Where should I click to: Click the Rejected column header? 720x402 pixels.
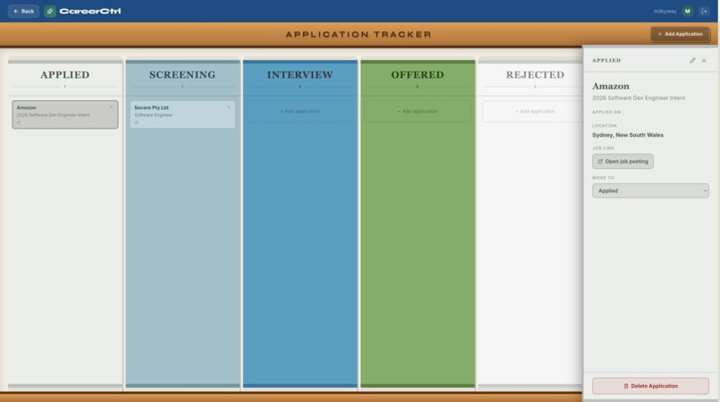pos(535,75)
